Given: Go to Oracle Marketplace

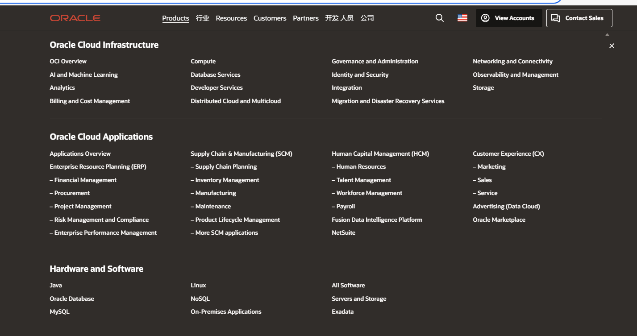Looking at the screenshot, I should 499,220.
